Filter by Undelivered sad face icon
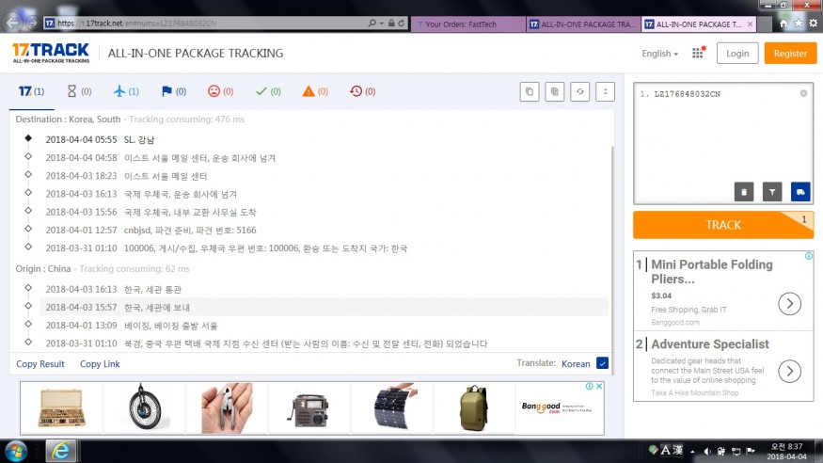The image size is (823, 463). point(220,91)
